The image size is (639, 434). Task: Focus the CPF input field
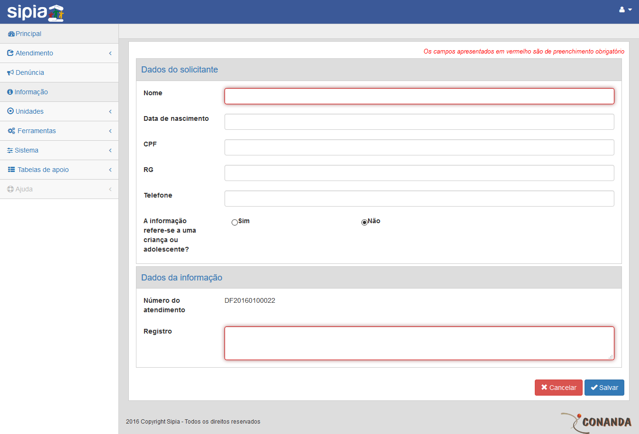point(419,147)
